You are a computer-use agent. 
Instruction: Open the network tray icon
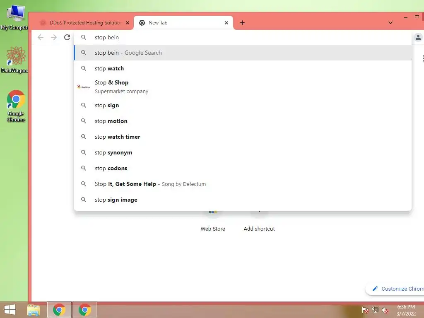pos(375,310)
